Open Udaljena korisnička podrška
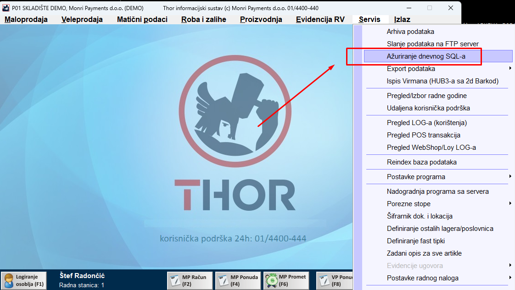The image size is (515, 290). [438, 108]
